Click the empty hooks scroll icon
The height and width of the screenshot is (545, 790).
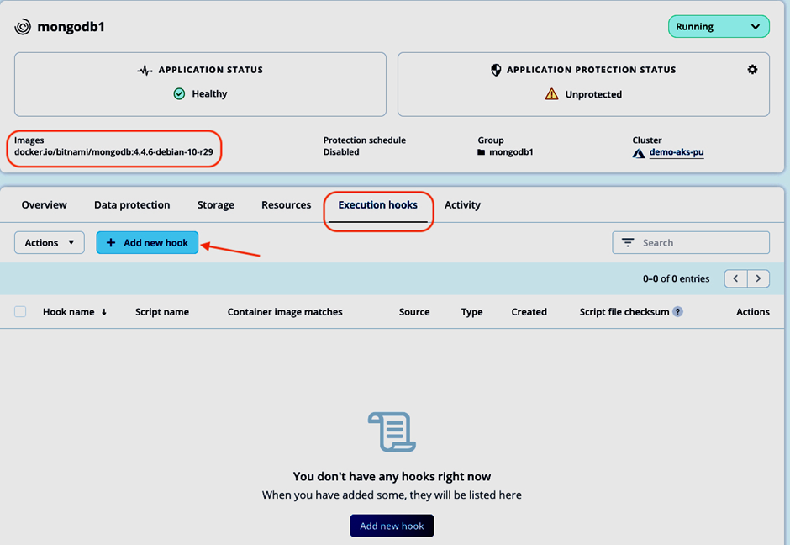(x=392, y=432)
